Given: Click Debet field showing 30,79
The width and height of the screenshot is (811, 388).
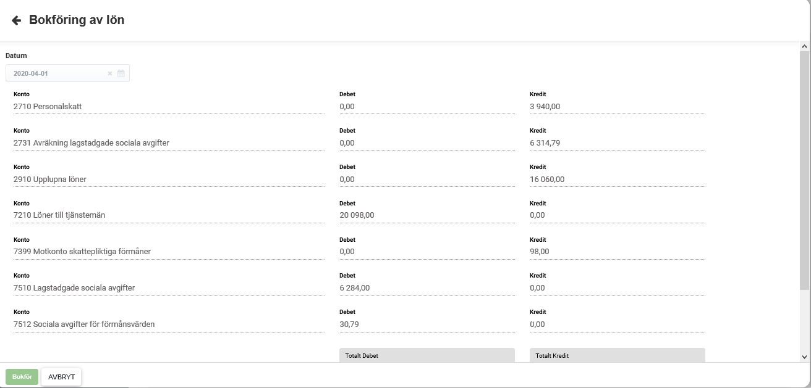Looking at the screenshot, I should click(x=427, y=324).
